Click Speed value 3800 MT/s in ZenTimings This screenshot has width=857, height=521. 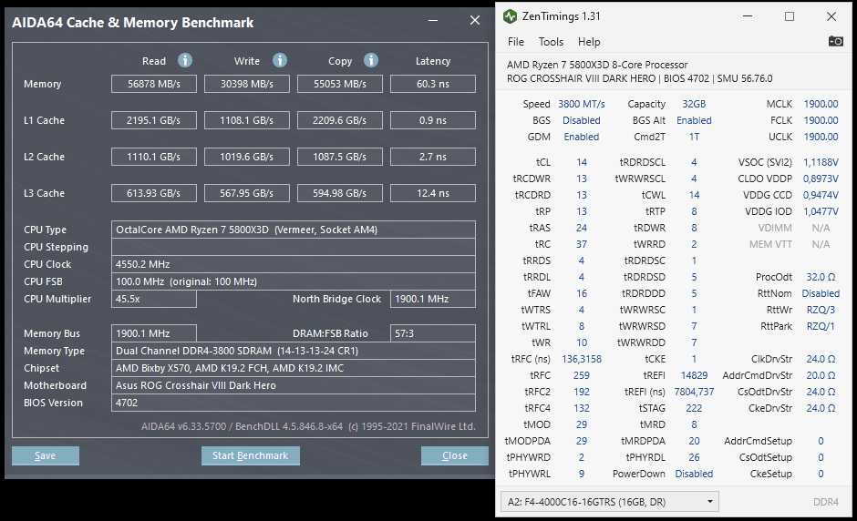(x=582, y=104)
